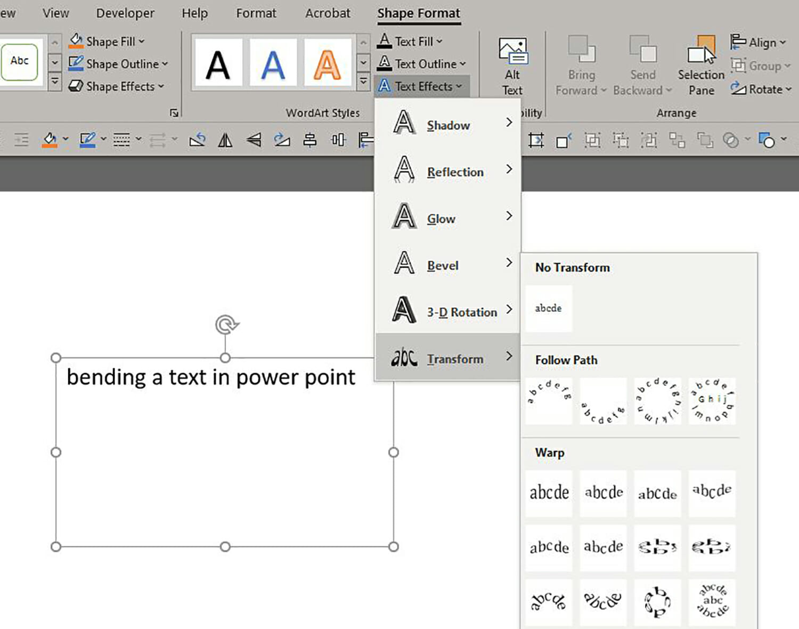This screenshot has width=799, height=629.
Task: Switch to the Shape Format tab
Action: pyautogui.click(x=419, y=13)
